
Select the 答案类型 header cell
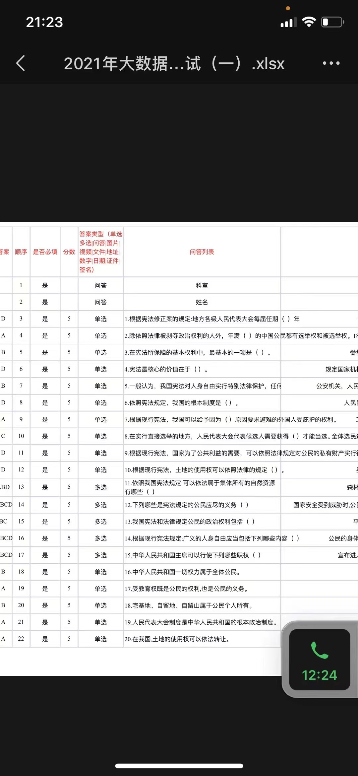[x=101, y=252]
